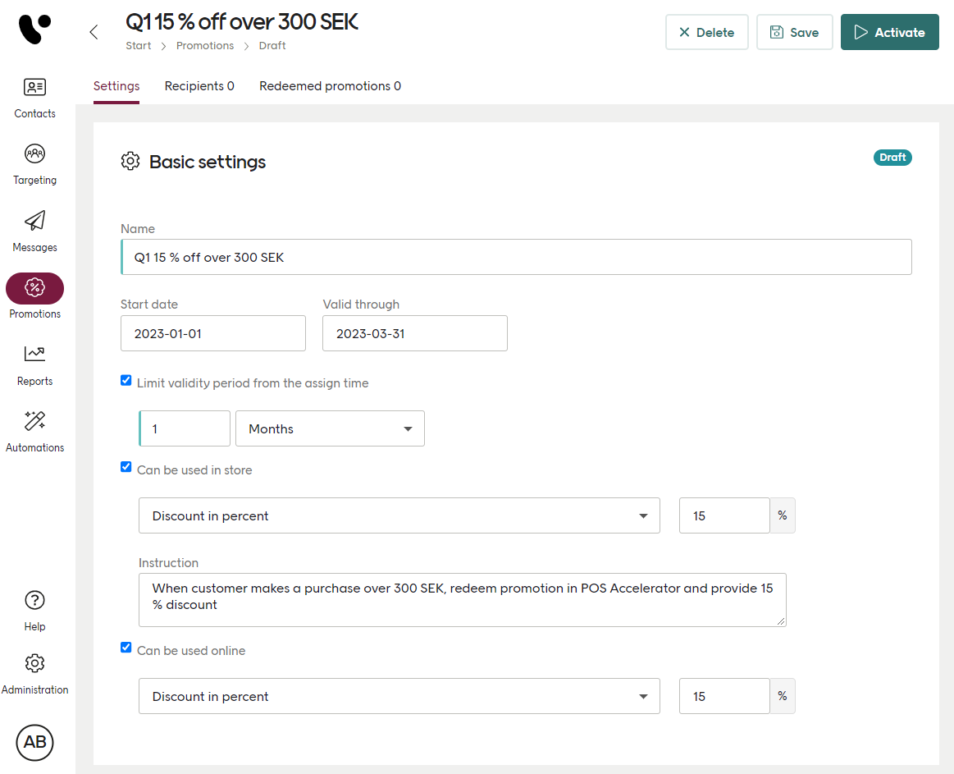Uncheck 'Limit validity period from the assign time'
Viewport: 954px width, 774px height.
(126, 380)
